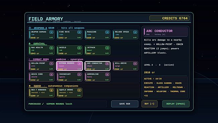Click the 'Purchased Siphon Rounds leech' status message

pos(50,104)
